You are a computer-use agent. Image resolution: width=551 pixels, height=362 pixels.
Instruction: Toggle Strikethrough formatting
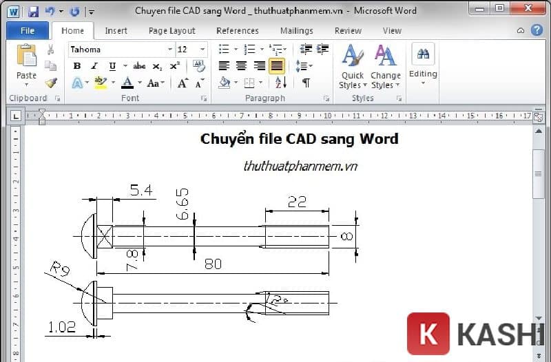point(139,66)
